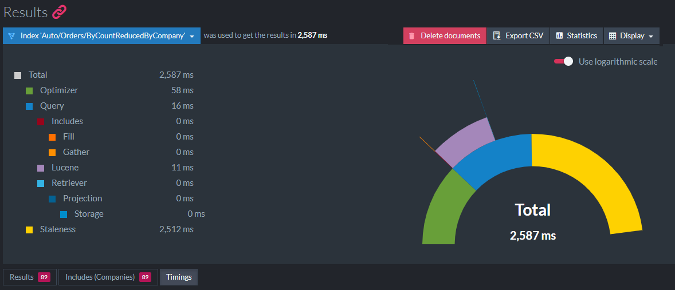This screenshot has width=675, height=290.
Task: Click the Statistics bar chart icon
Action: pos(559,35)
